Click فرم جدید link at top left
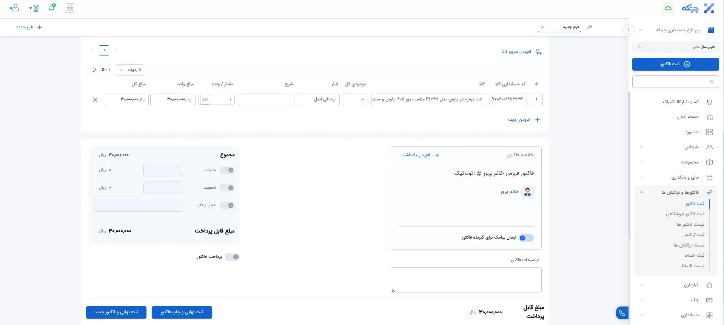 tap(29, 27)
